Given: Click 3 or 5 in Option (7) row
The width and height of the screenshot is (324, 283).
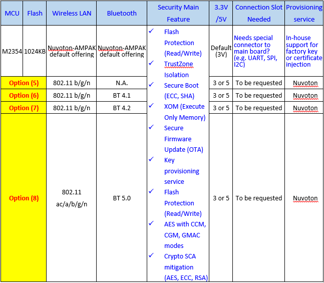Looking at the screenshot, I should (221, 108).
